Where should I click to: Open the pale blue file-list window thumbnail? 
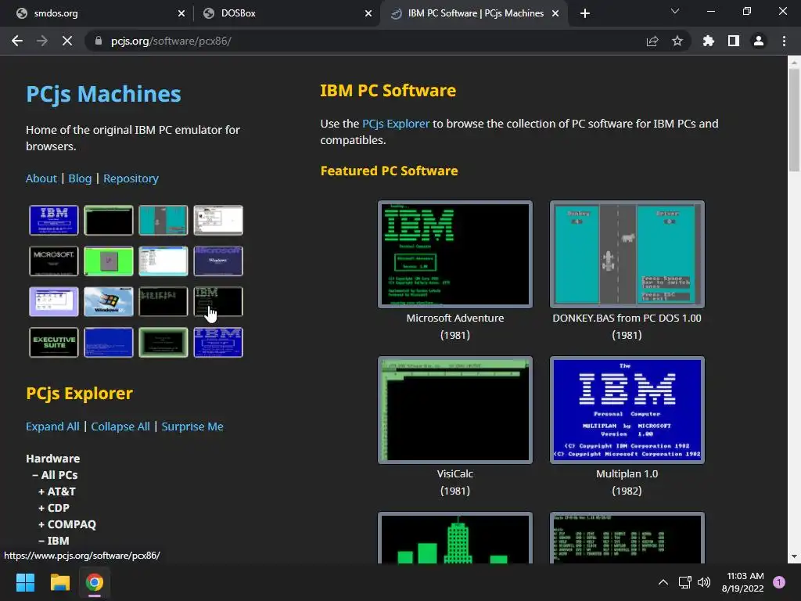pyautogui.click(x=163, y=261)
